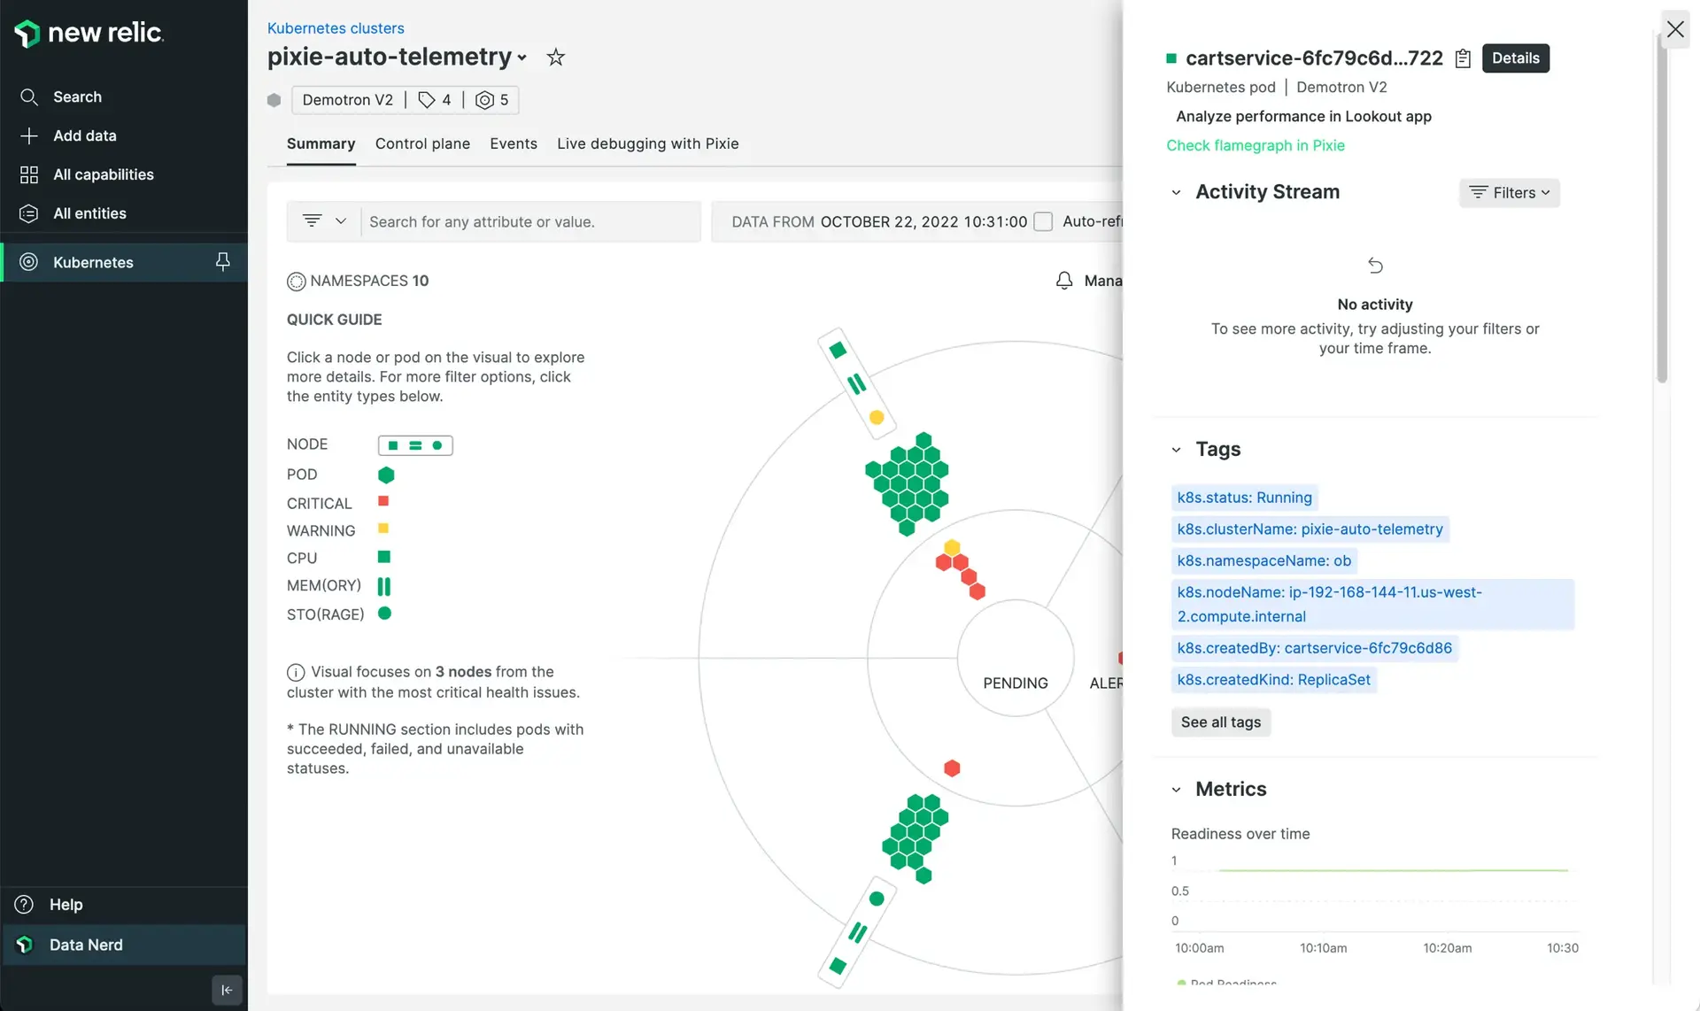The image size is (1700, 1011).
Task: Enable the Auto-refresh checkbox
Action: pos(1043,221)
